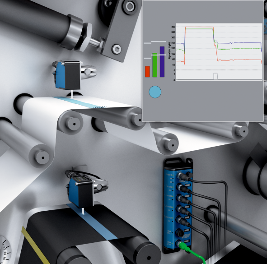Click the POWER status LED on the module

tap(173, 175)
